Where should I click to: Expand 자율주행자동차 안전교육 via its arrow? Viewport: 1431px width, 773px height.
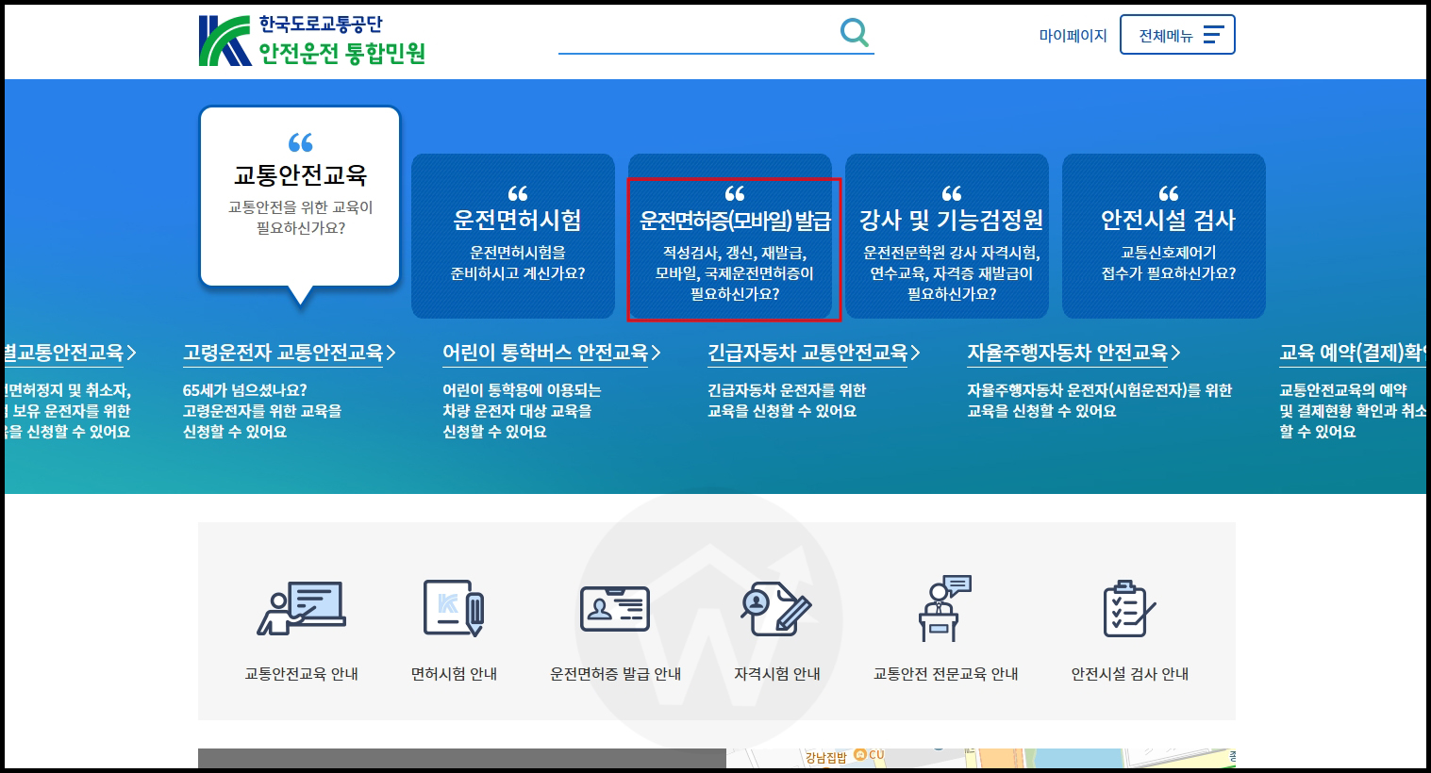(1174, 354)
